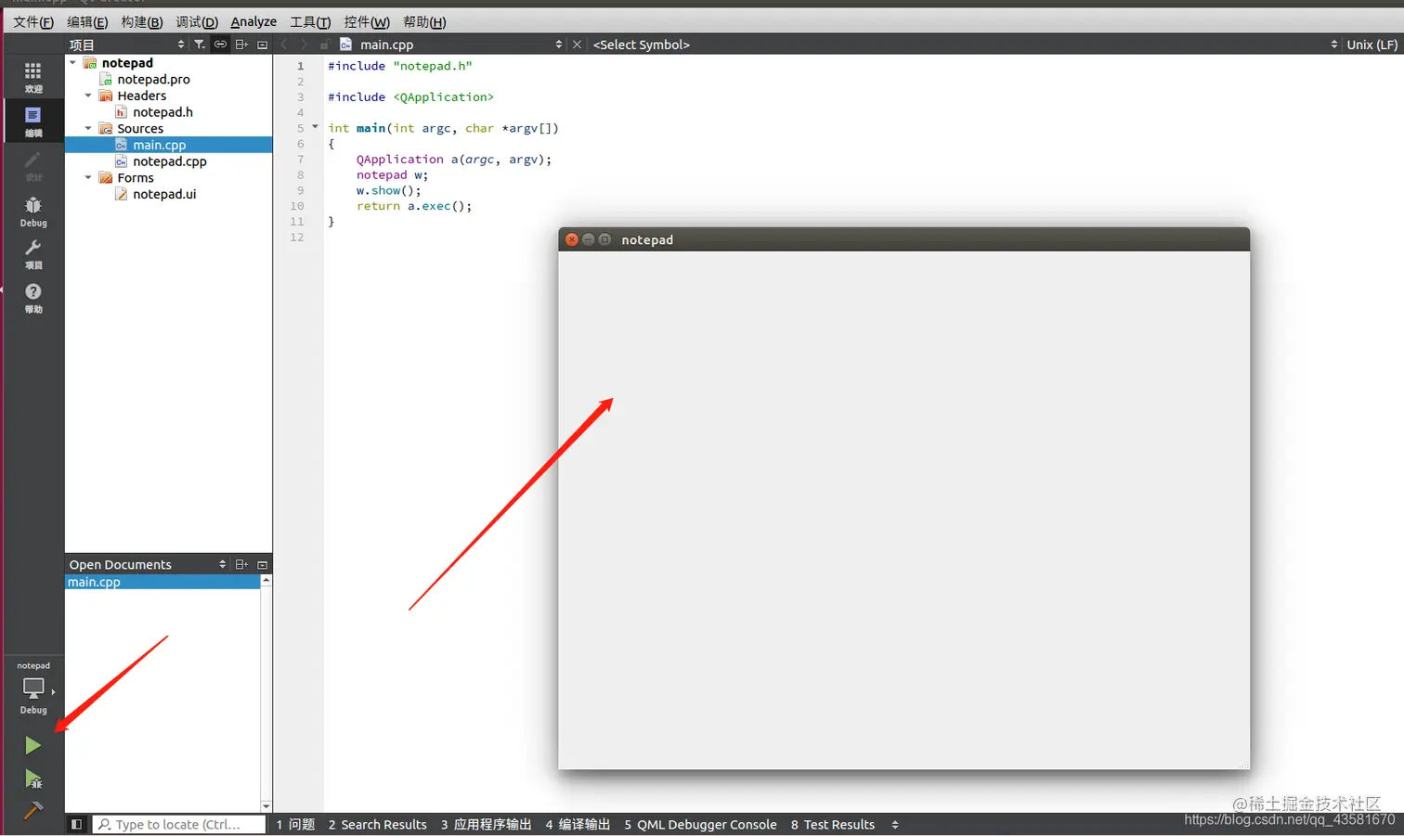
Task: Show the 4 编译输出 pane
Action: pyautogui.click(x=578, y=824)
